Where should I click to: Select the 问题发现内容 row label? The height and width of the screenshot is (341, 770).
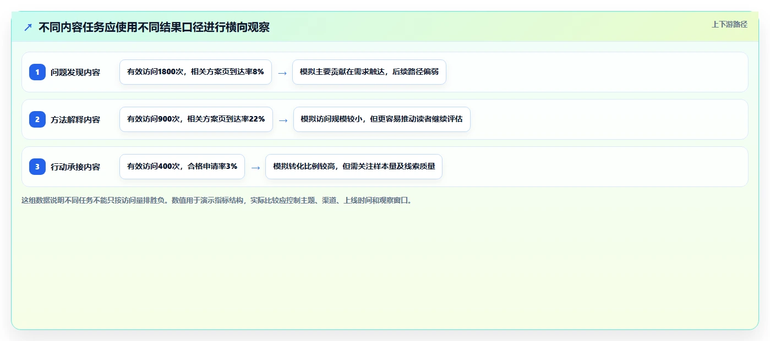(75, 72)
